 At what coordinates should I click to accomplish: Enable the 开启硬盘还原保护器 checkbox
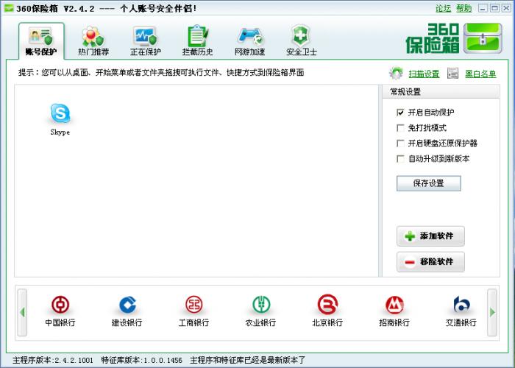[400, 144]
